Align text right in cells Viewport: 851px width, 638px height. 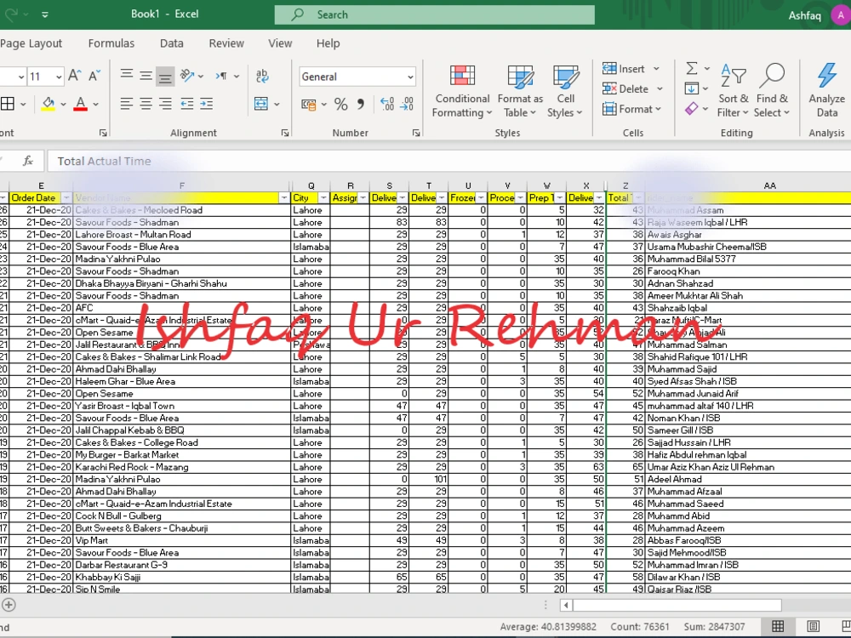coord(165,104)
